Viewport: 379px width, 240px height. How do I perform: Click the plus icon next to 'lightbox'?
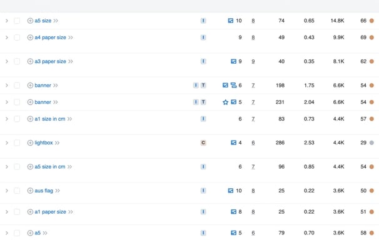pos(30,143)
